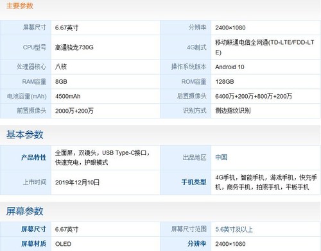Image resolution: width=321 pixels, height=251 pixels.
Task: Click the 操作系统版本 label cell
Action: coord(186,67)
